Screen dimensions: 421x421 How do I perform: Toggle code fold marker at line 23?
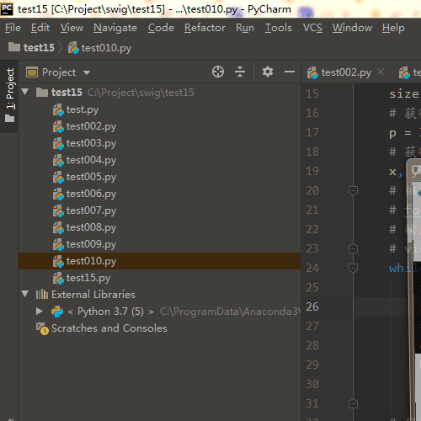point(353,248)
